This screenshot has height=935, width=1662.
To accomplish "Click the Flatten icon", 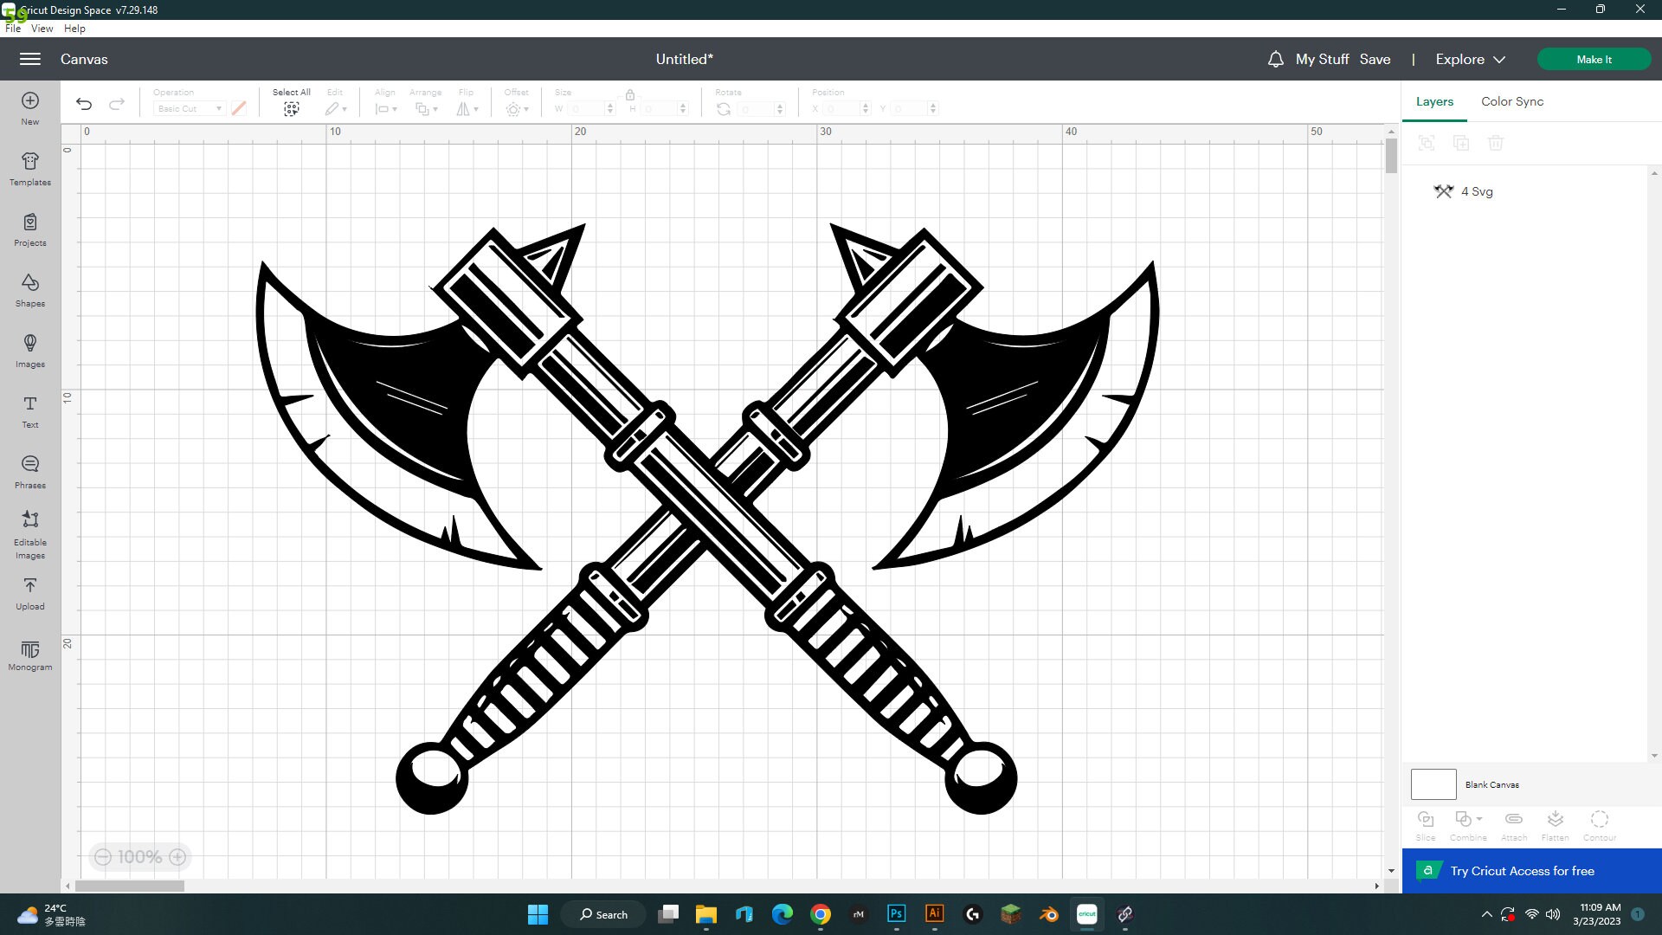I will [1555, 822].
